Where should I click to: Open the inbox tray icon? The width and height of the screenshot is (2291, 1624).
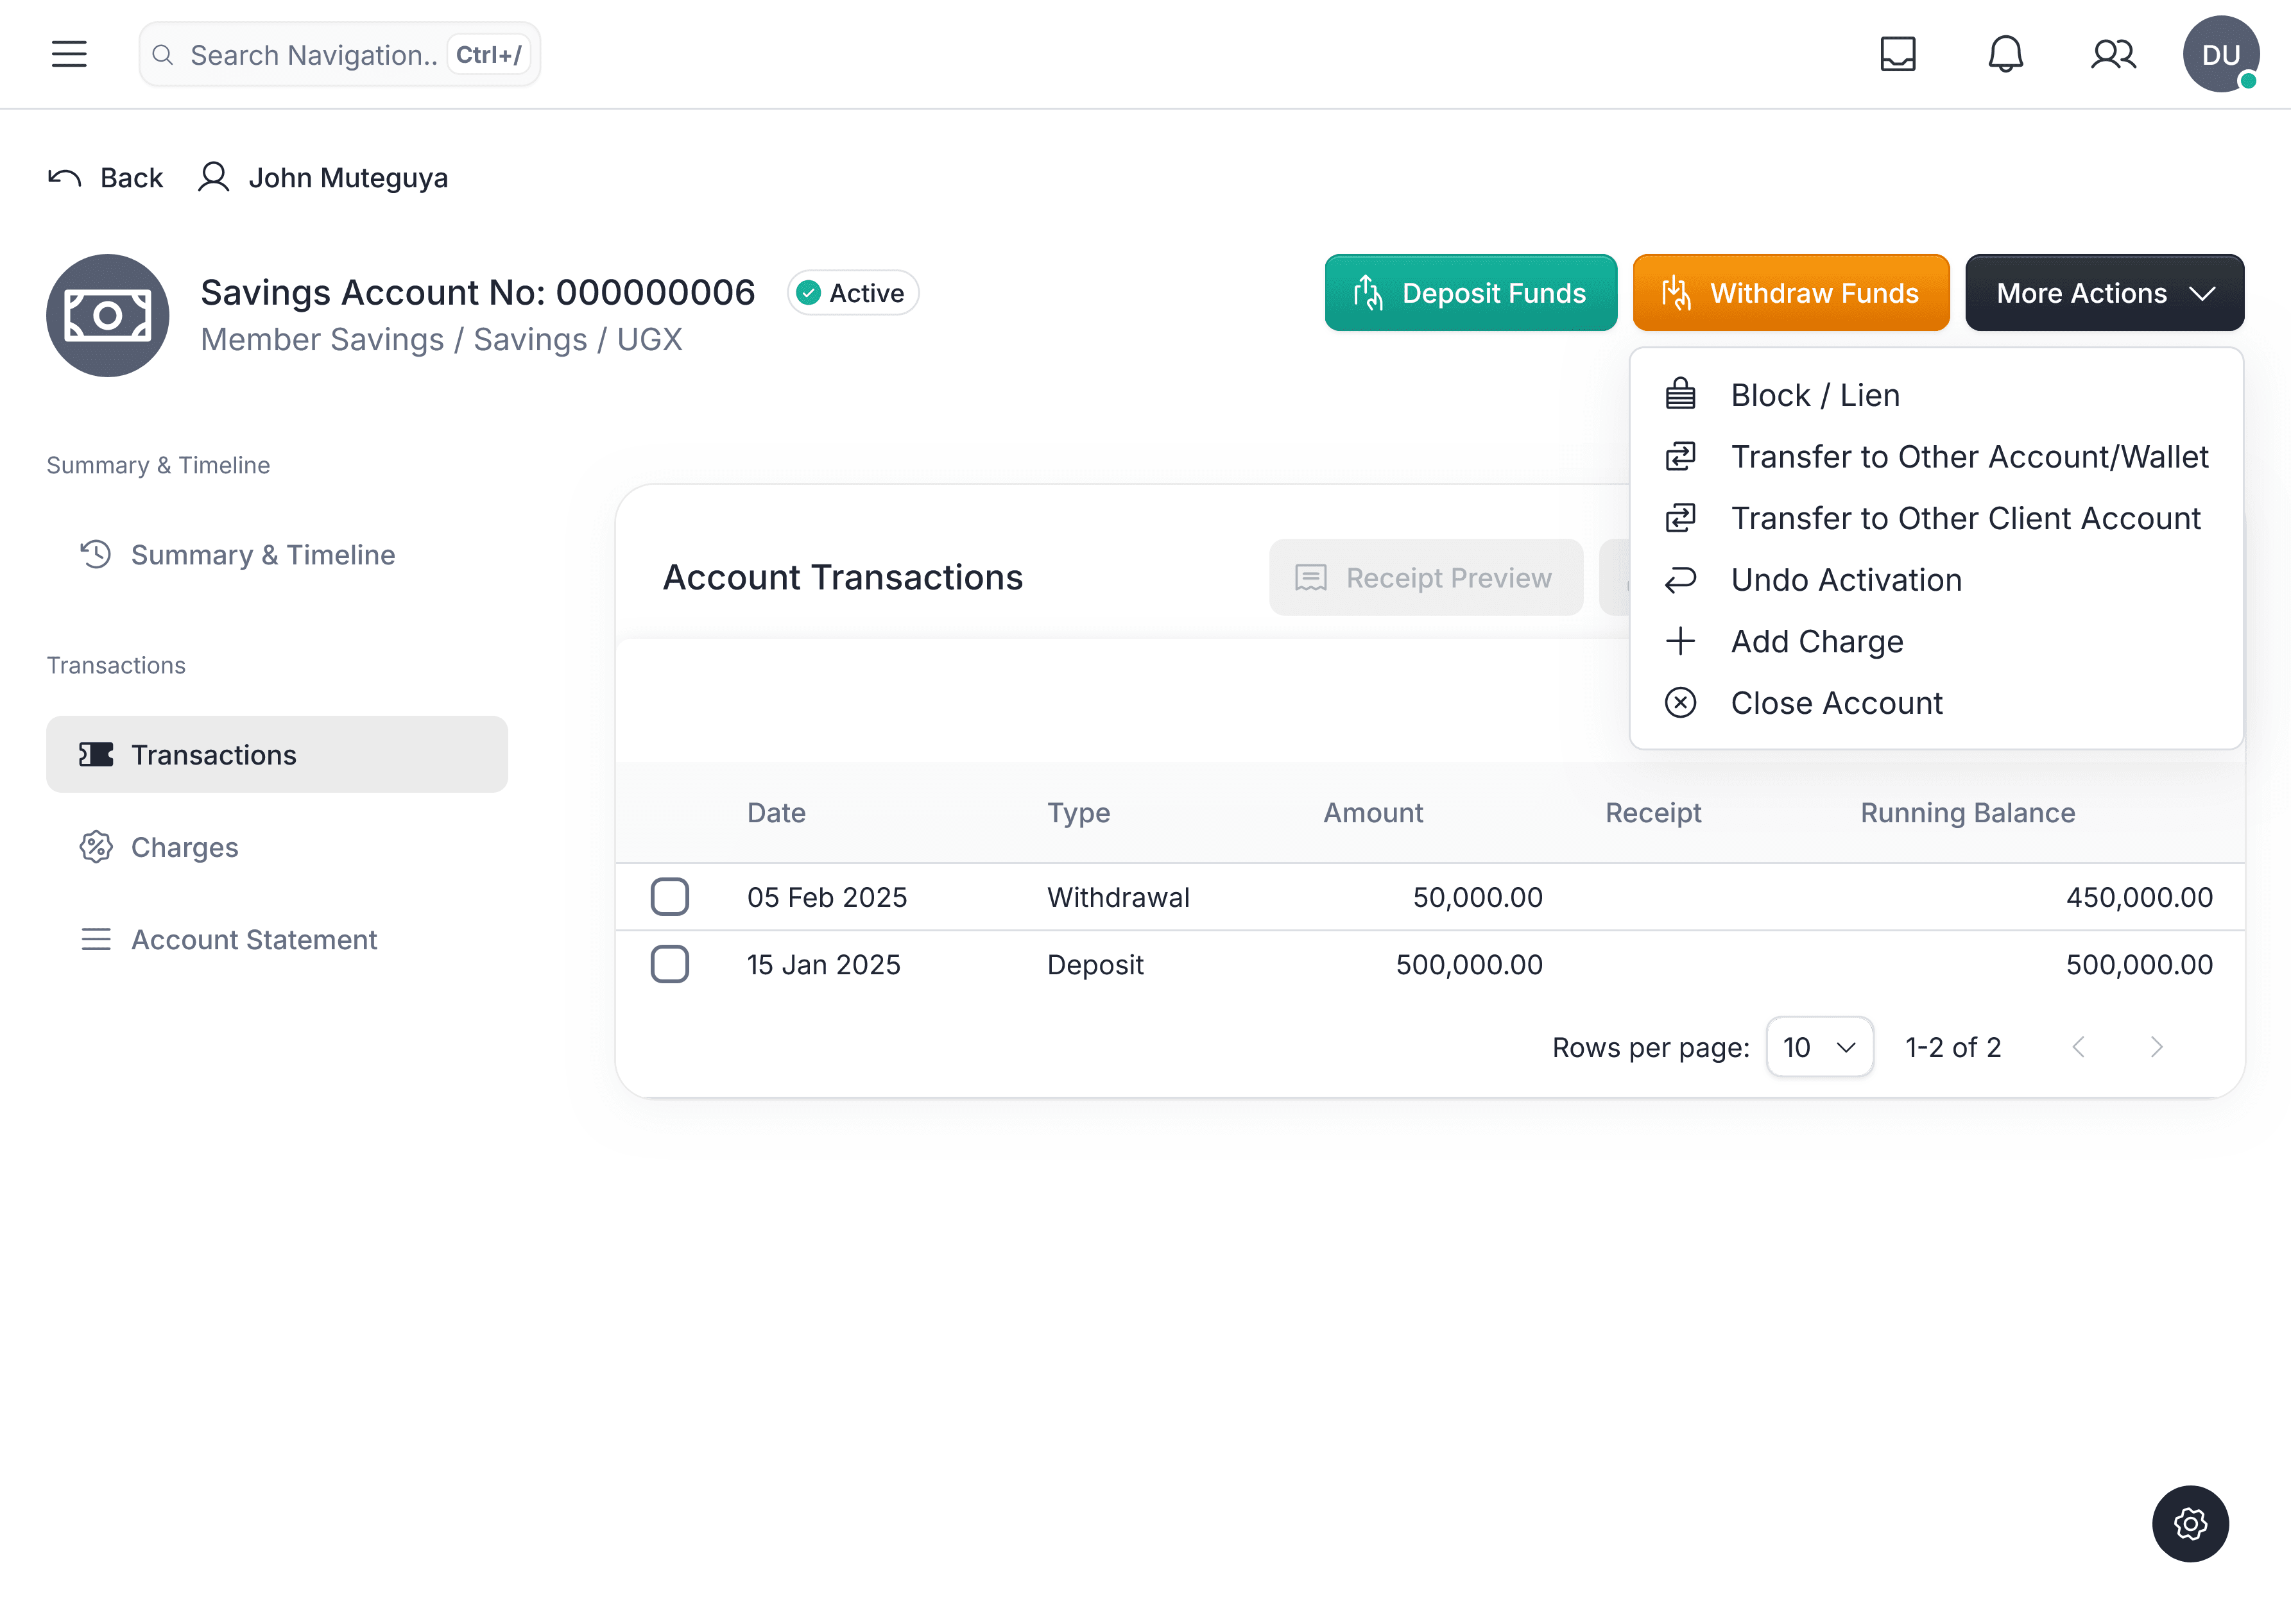pyautogui.click(x=1897, y=54)
